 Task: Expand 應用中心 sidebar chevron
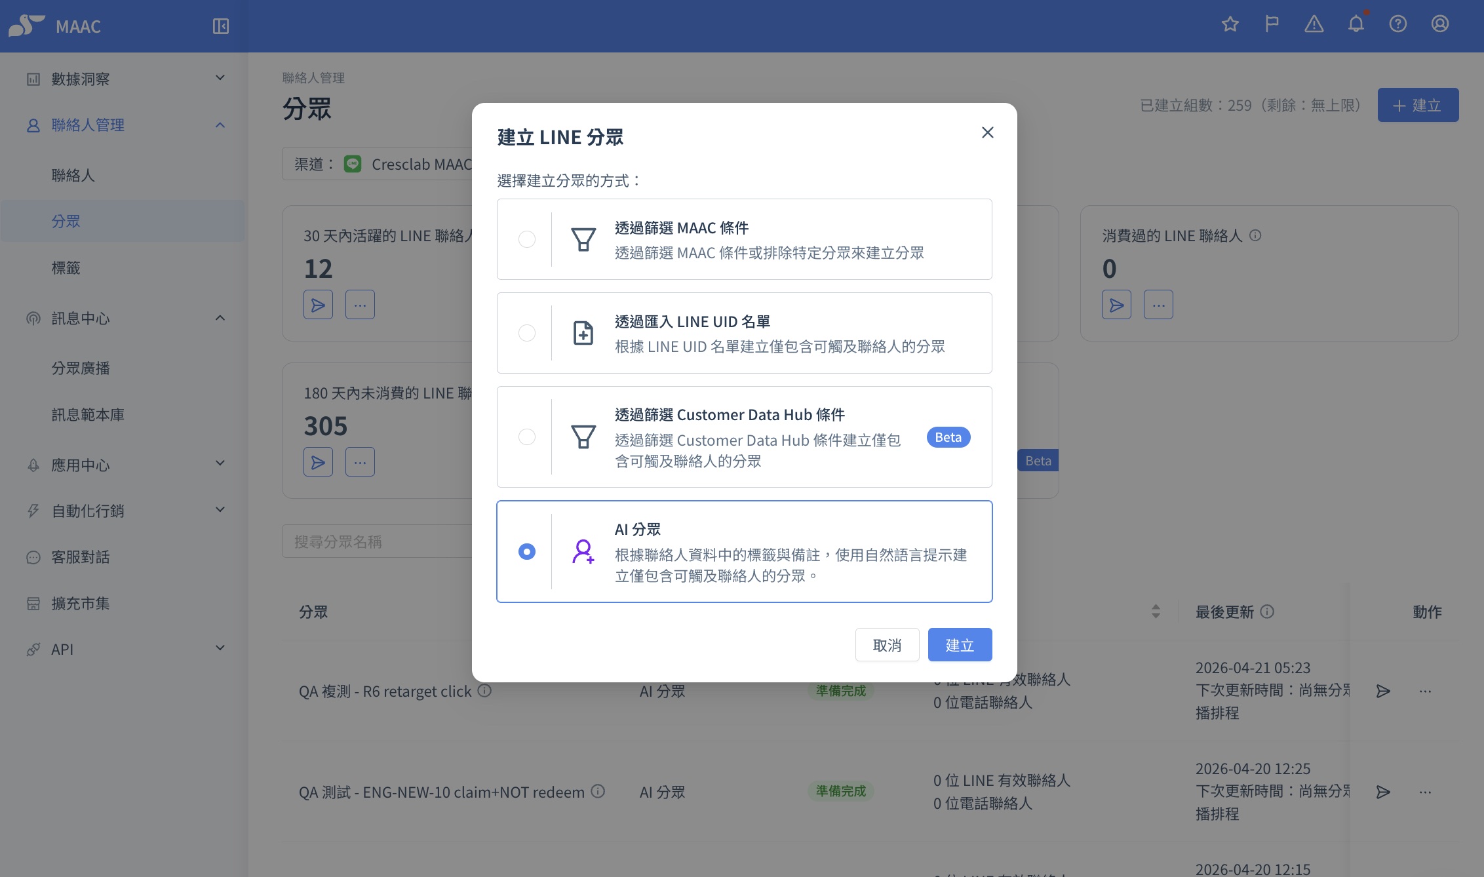pos(220,463)
